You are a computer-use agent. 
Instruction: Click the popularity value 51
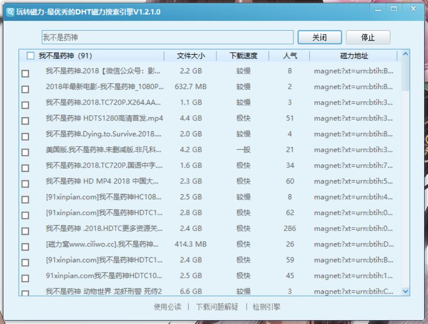point(290,118)
